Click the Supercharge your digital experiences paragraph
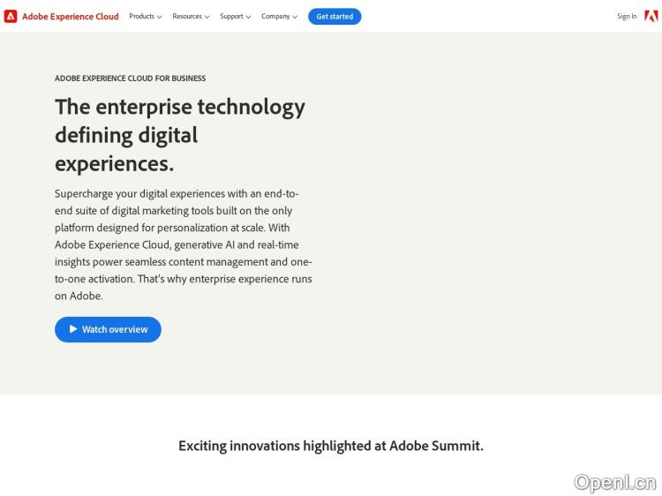The height and width of the screenshot is (496, 662). [184, 244]
